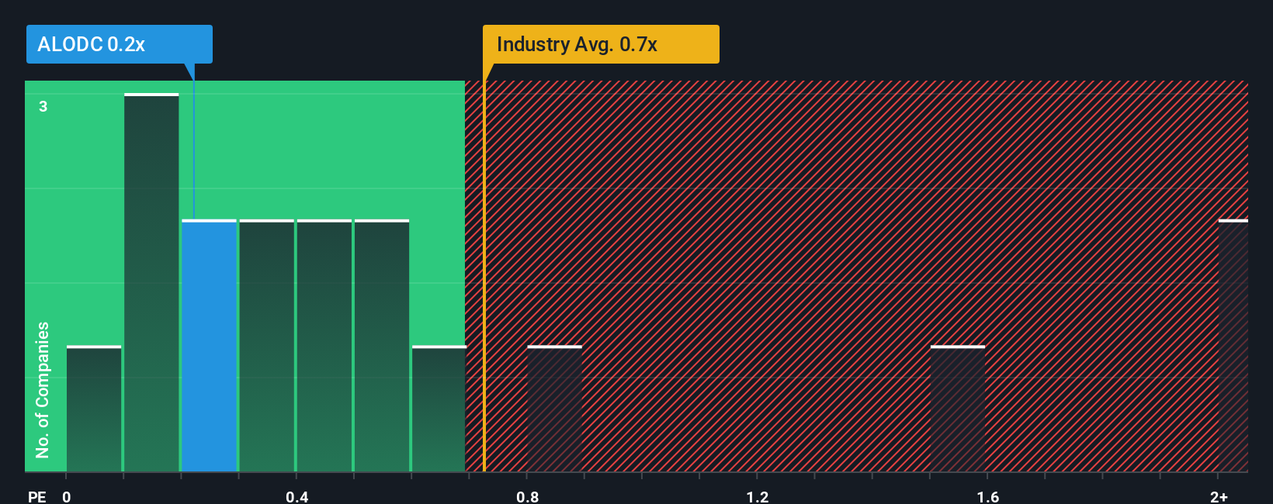
Task: Click the orange industry average vertical line
Action: click(484, 276)
